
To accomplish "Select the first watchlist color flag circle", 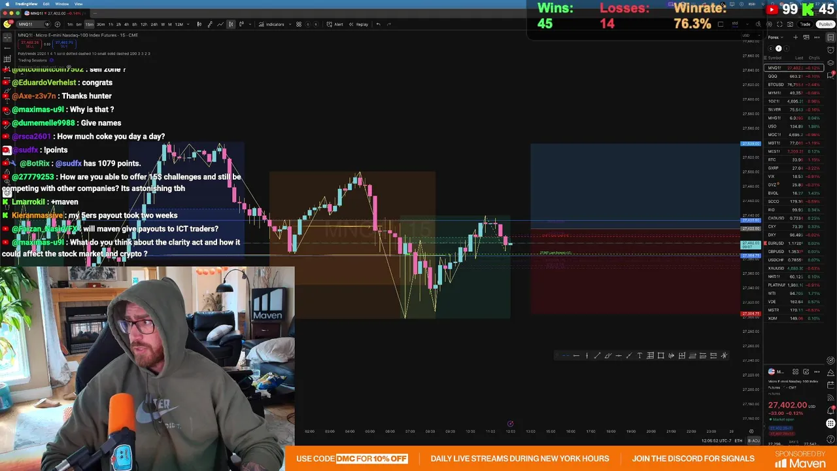I will [770, 48].
